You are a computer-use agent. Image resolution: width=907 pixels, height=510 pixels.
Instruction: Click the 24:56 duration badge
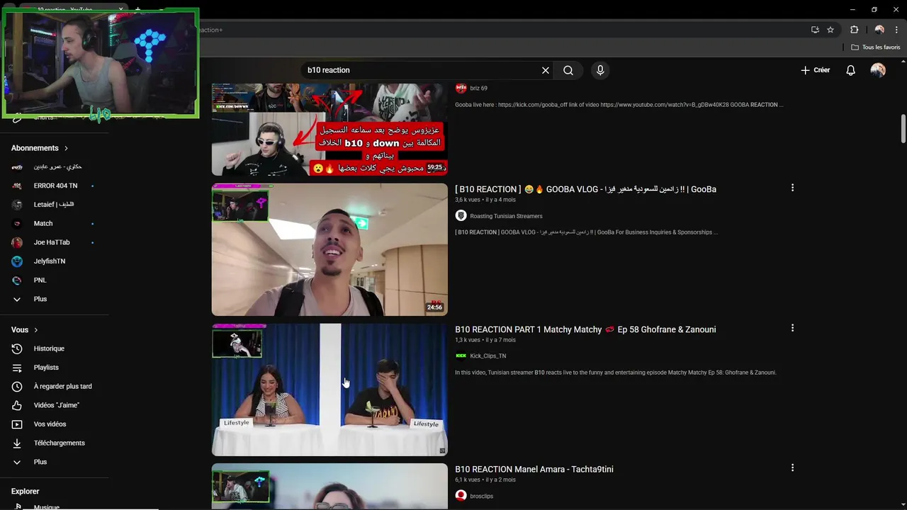pyautogui.click(x=434, y=307)
